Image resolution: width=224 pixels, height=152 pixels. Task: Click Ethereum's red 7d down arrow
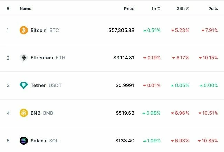click(x=200, y=58)
